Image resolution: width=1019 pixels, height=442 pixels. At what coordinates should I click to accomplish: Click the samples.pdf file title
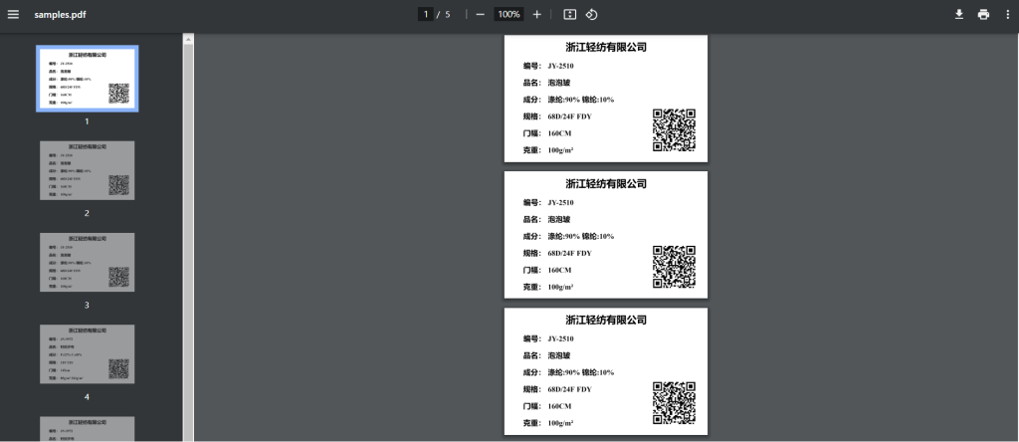pyautogui.click(x=60, y=14)
